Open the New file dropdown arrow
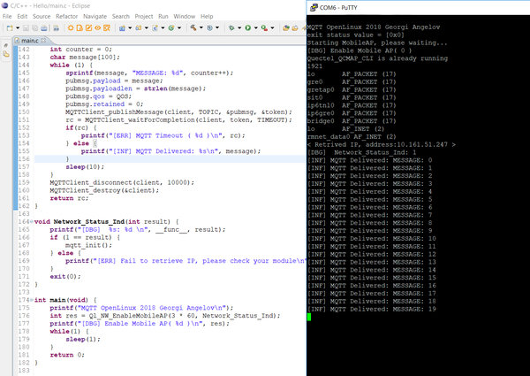The height and width of the screenshot is (376, 530). click(18, 27)
